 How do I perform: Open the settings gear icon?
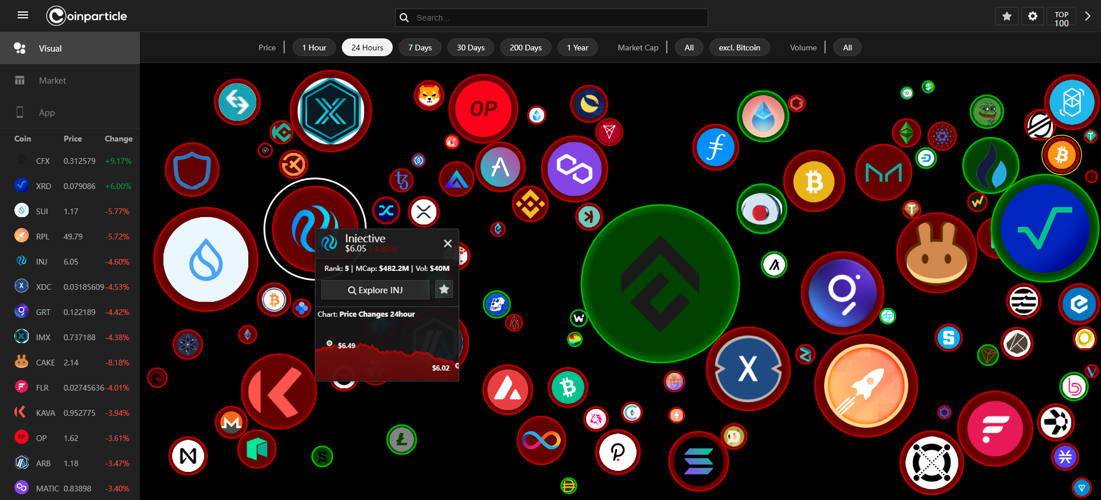pos(1032,17)
